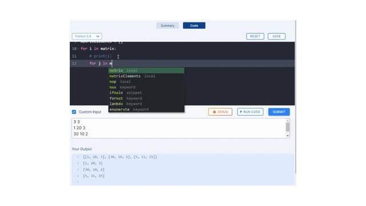Click the custom input scrollbar down arrow
This screenshot has height=206, width=366.
point(288,136)
